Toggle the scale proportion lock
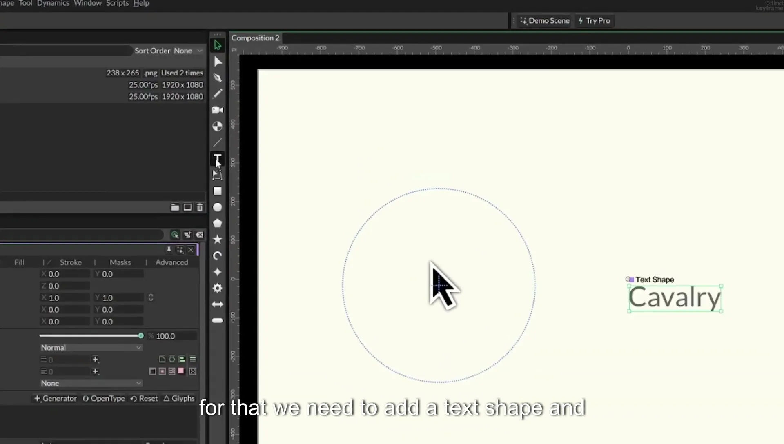The height and width of the screenshot is (444, 784). [151, 297]
